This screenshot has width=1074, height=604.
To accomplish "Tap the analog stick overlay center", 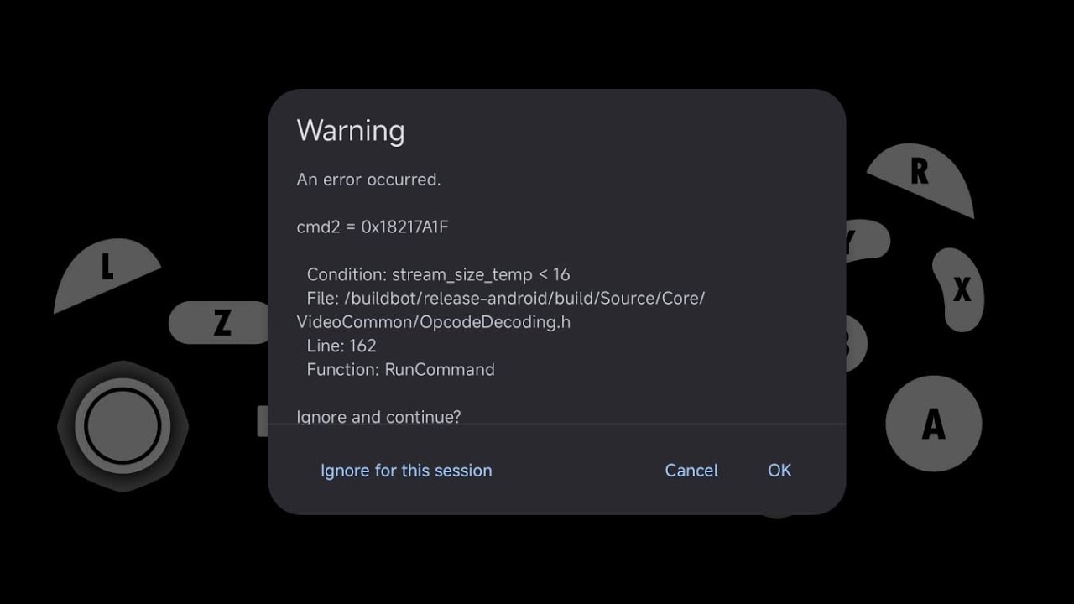I will (x=123, y=426).
